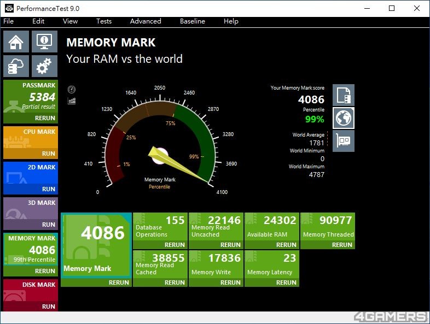Open the cloud baseline database icon
The height and width of the screenshot is (324, 430).
(16, 66)
